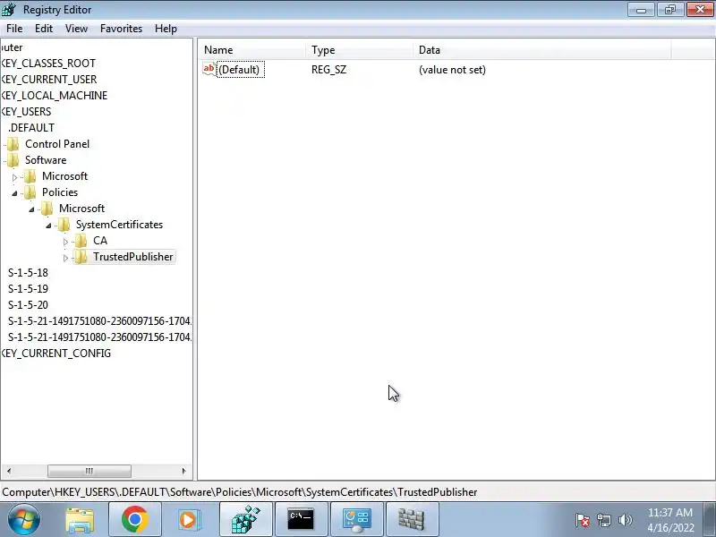Click the REG_SZ type cell
716x537 pixels.
pos(328,70)
